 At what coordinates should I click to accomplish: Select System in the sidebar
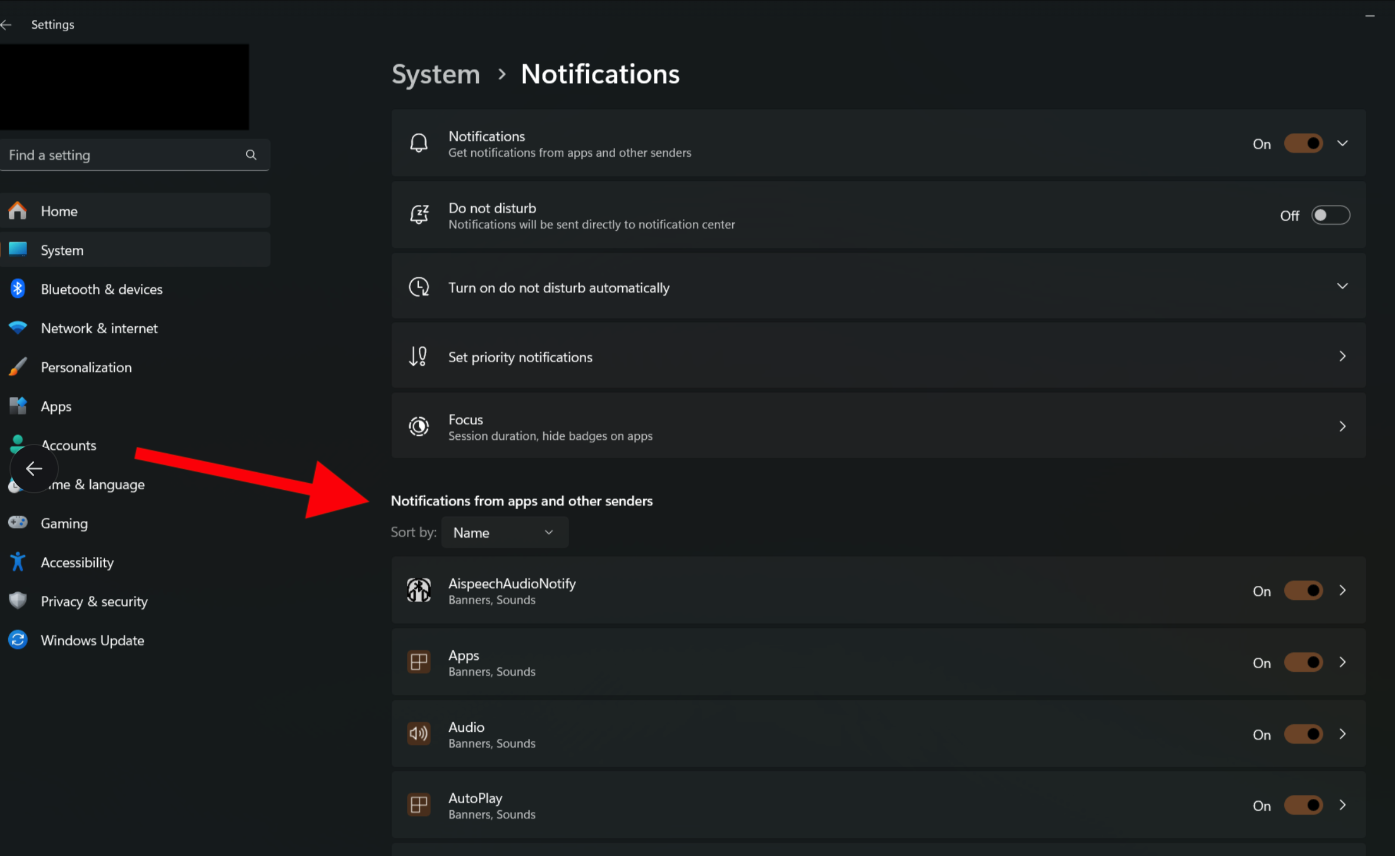click(135, 250)
